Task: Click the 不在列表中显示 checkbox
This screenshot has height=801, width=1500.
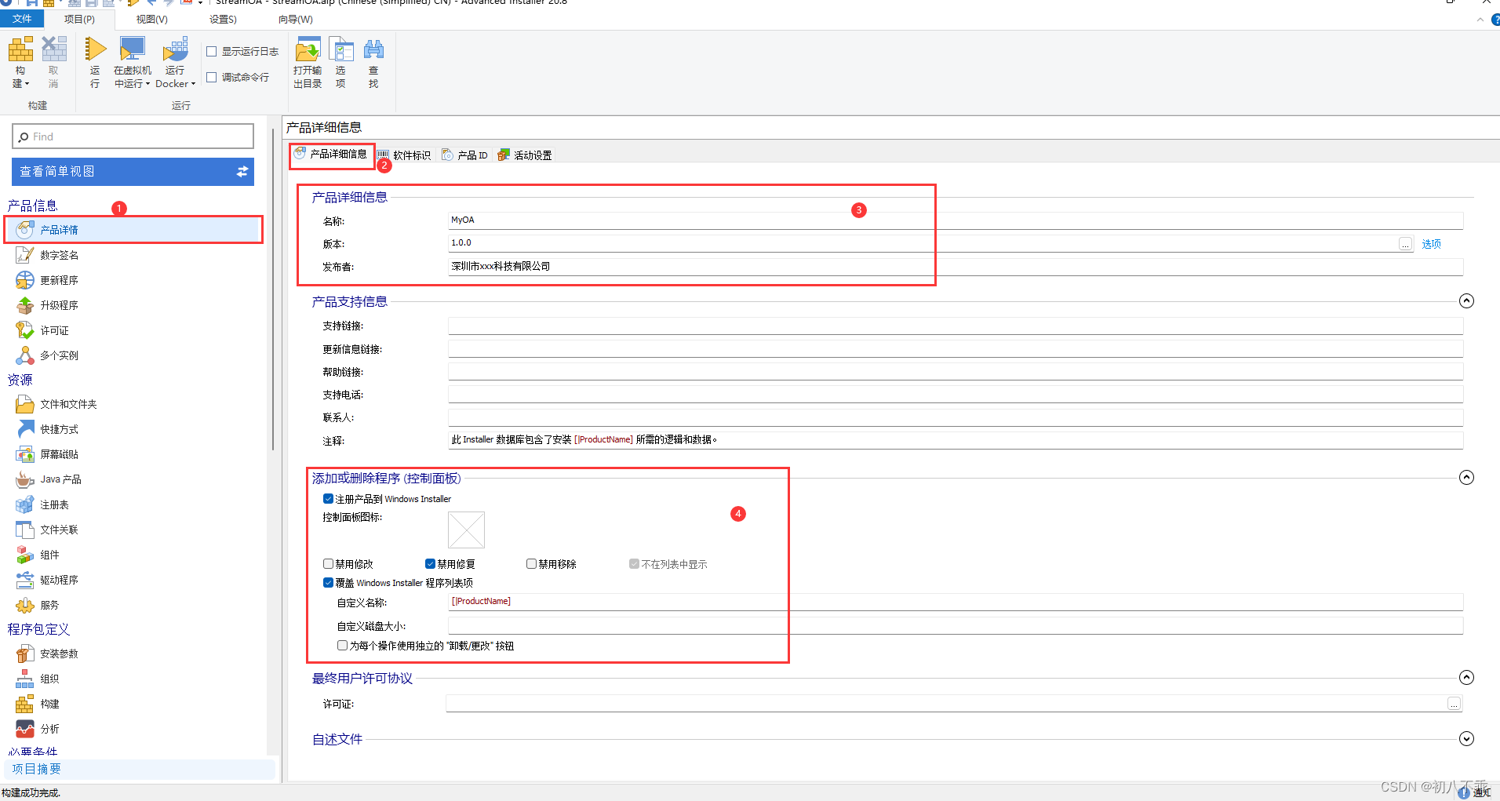Action: coord(634,564)
